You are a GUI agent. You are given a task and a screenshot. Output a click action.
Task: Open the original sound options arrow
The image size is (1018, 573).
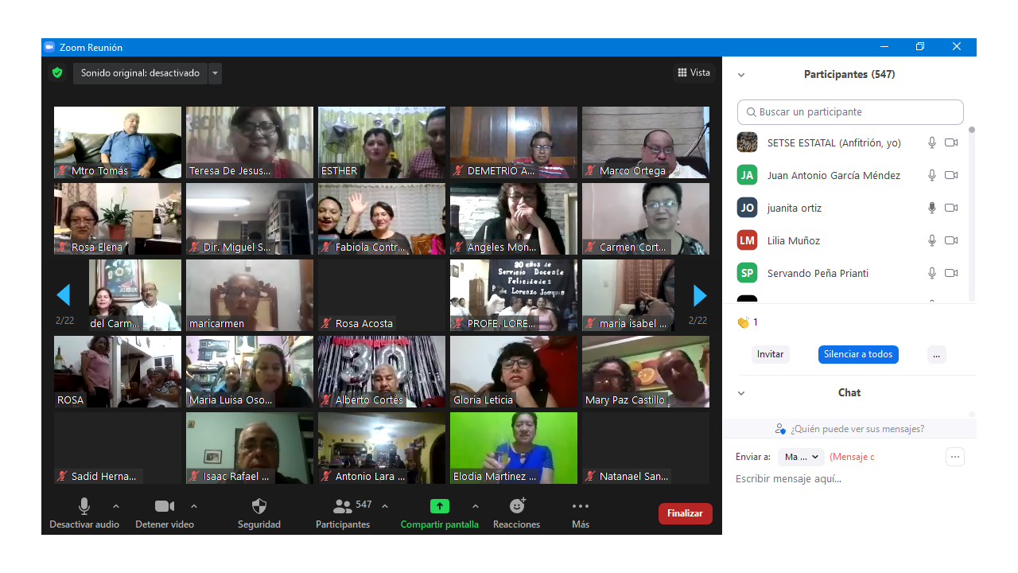(x=215, y=73)
